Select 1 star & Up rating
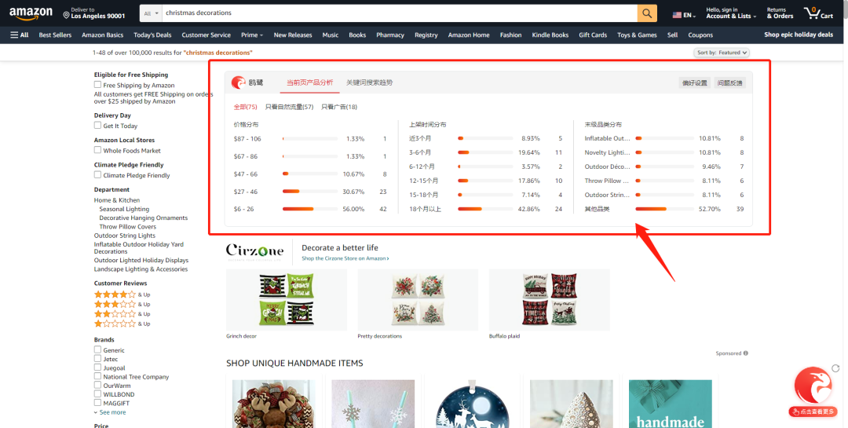The width and height of the screenshot is (848, 428). pos(122,324)
